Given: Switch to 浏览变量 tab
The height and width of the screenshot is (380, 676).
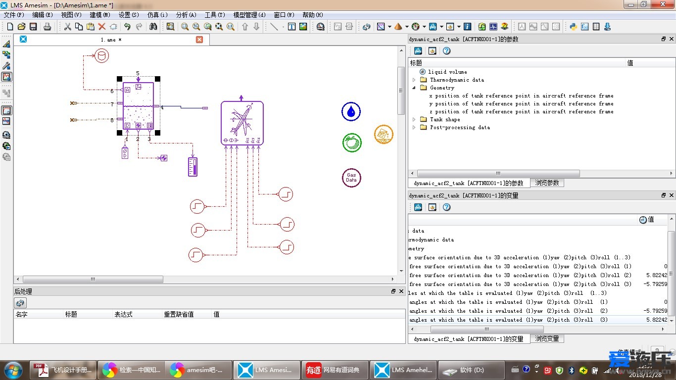Looking at the screenshot, I should pos(547,338).
